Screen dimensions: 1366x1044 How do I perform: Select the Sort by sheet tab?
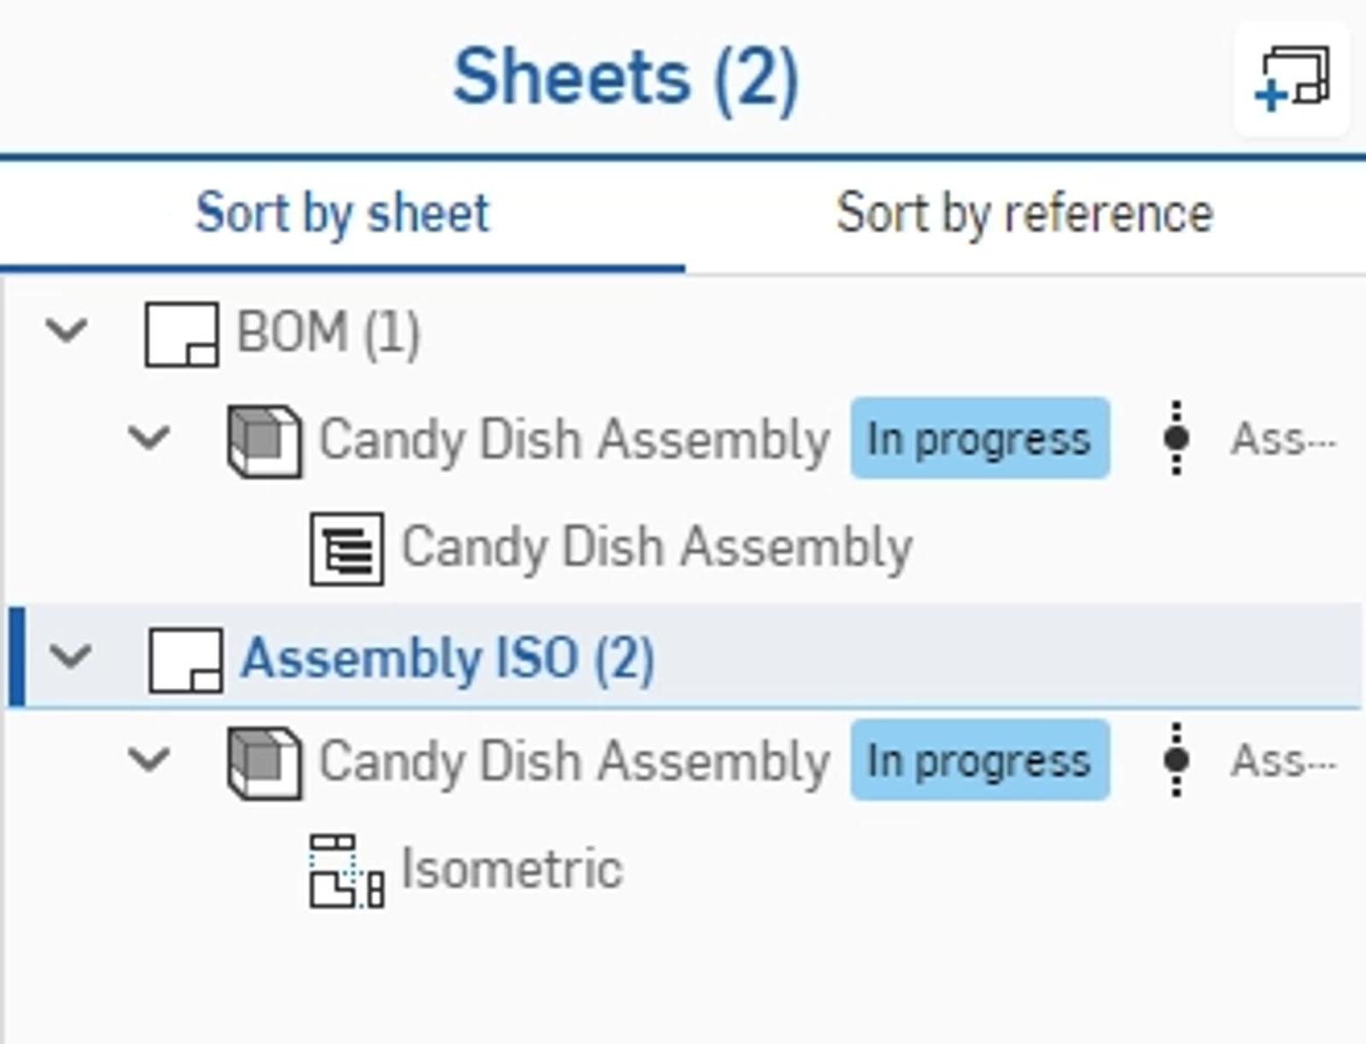click(x=341, y=213)
